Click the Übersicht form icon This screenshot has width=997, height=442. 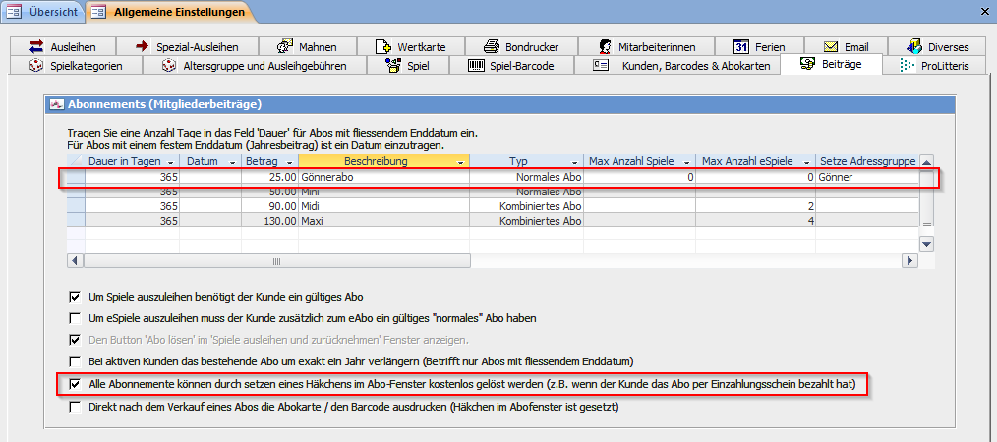coord(14,12)
